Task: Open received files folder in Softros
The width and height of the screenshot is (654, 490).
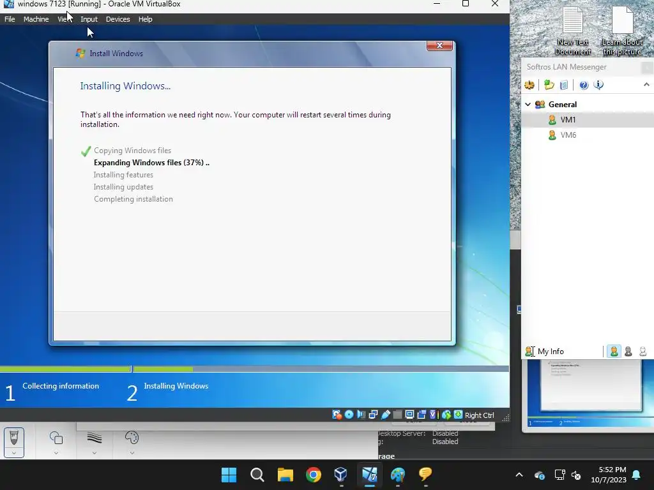Action: [x=549, y=85]
